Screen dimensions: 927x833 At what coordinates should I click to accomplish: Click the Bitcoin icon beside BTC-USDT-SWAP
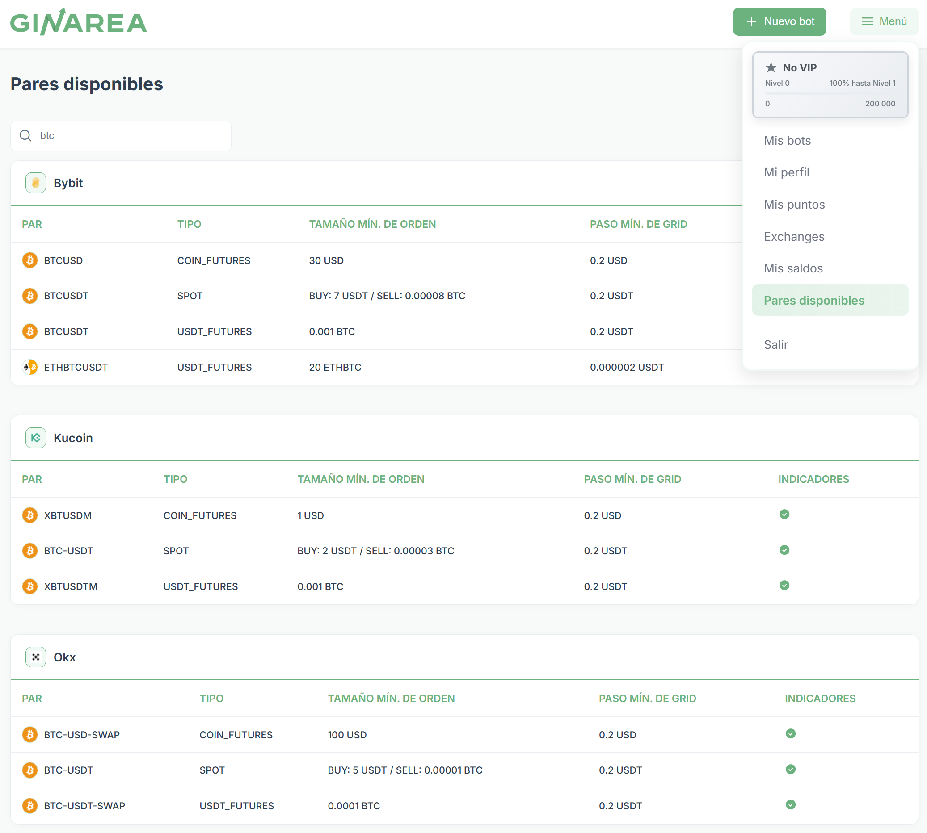coord(30,806)
